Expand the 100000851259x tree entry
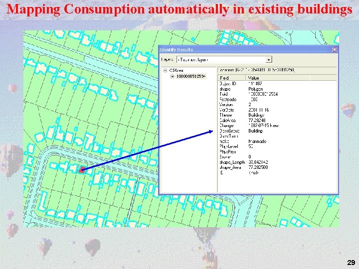The width and height of the screenshot is (359, 269). 172,76
